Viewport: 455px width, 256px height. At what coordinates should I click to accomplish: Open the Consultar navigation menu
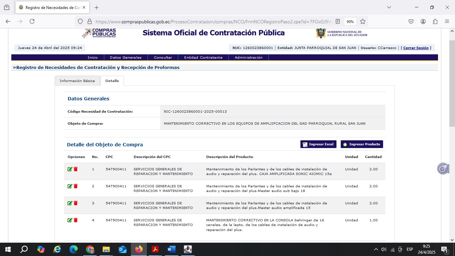point(163,57)
